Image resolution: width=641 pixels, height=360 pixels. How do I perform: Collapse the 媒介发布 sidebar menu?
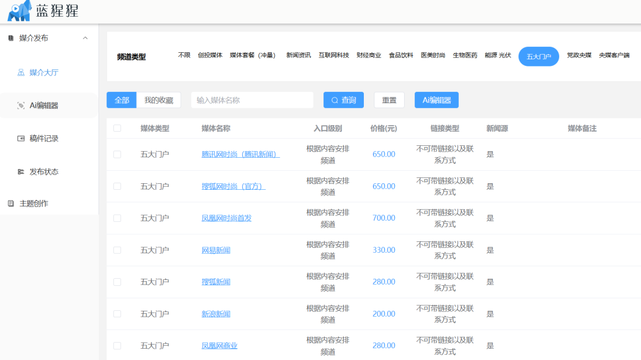[x=87, y=37]
